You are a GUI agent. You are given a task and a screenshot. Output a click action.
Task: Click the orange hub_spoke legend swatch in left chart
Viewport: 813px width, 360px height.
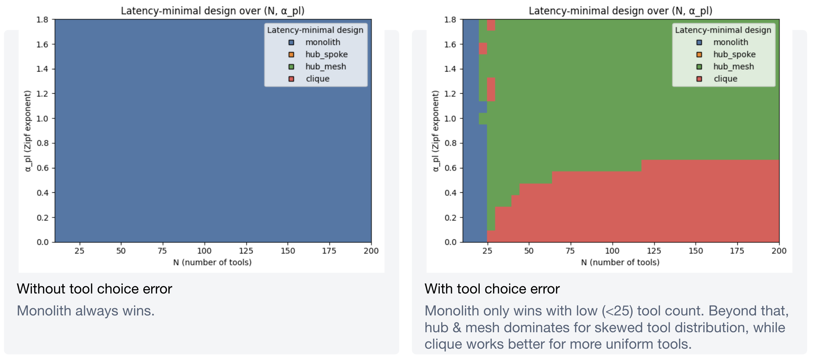pos(291,55)
